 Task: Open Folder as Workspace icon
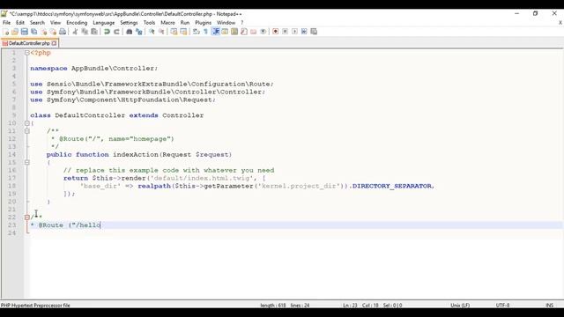click(x=254, y=32)
